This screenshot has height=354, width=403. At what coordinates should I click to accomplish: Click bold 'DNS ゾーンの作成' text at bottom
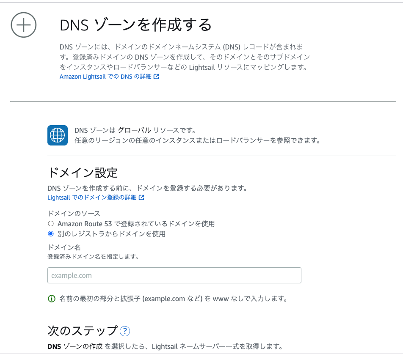click(x=75, y=347)
